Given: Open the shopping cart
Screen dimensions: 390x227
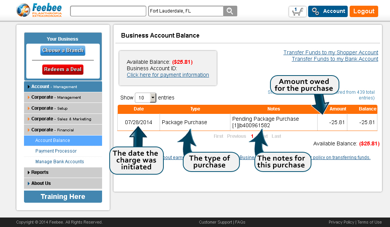Looking at the screenshot, I should click(297, 11).
